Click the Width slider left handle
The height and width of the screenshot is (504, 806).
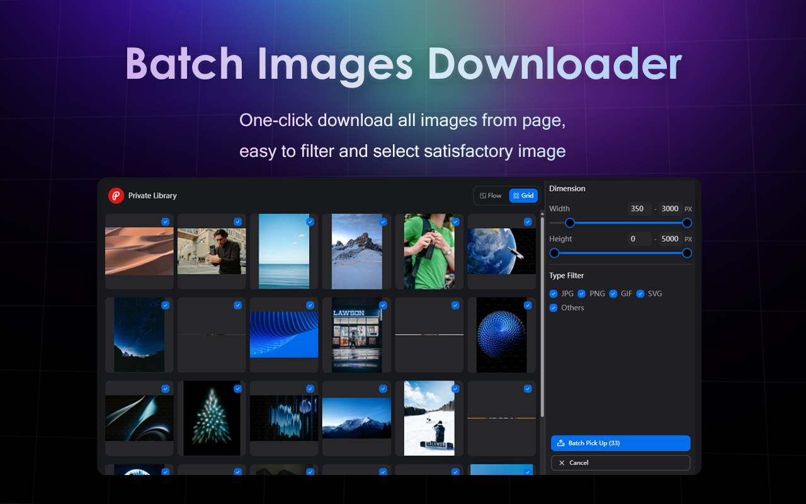point(570,223)
